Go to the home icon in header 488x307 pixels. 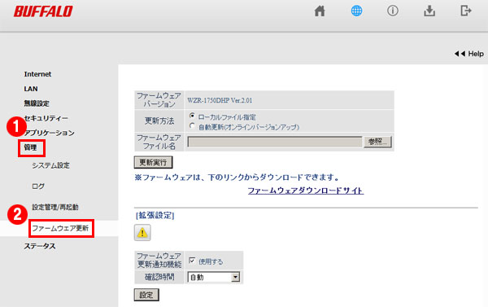[x=320, y=11]
